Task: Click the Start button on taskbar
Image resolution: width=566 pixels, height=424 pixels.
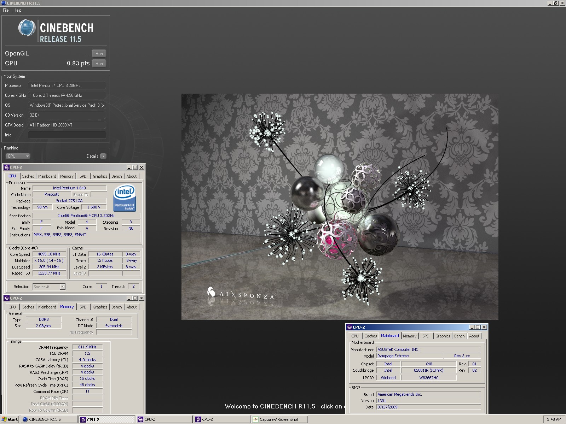Action: [10, 419]
